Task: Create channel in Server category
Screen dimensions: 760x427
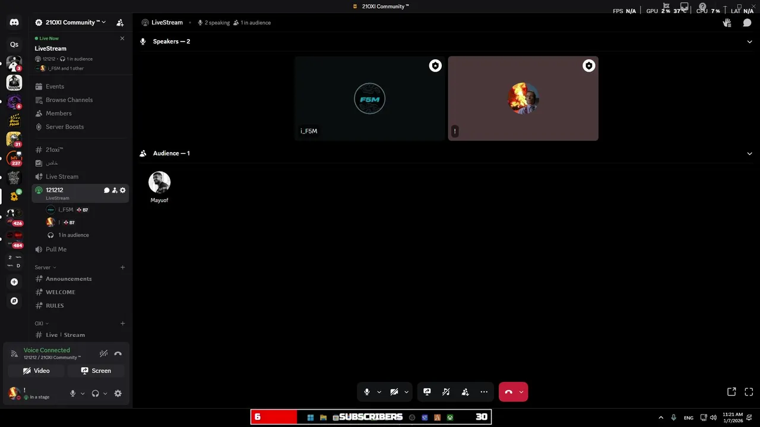Action: click(123, 267)
